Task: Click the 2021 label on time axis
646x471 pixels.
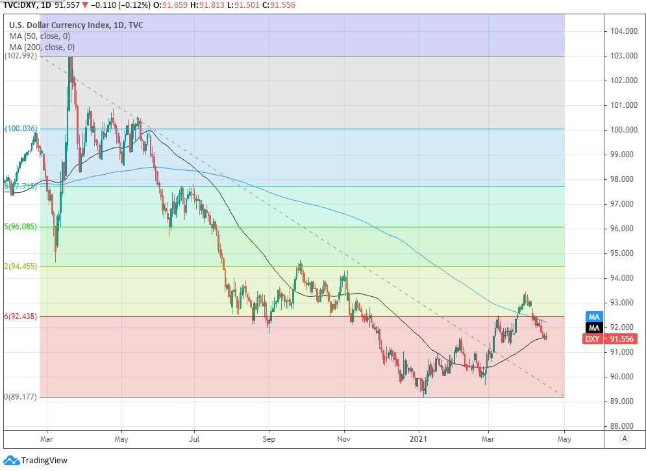Action: [419, 439]
